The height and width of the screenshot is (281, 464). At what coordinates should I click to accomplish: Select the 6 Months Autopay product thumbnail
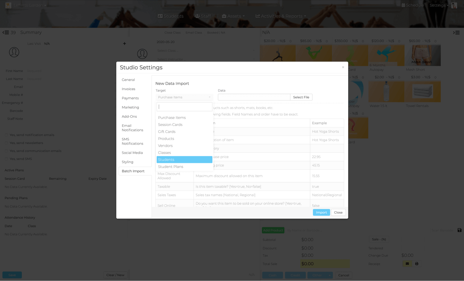(x=386, y=56)
